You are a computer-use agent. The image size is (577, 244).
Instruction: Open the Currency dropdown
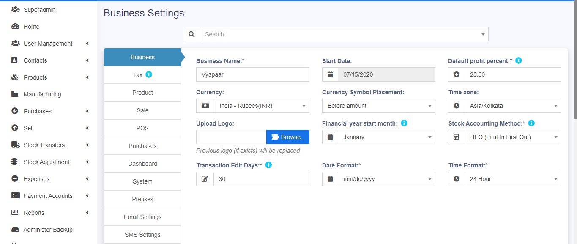tap(261, 106)
